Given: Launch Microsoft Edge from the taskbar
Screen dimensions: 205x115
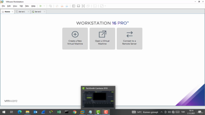Looking at the screenshot, I should [x=20, y=112].
